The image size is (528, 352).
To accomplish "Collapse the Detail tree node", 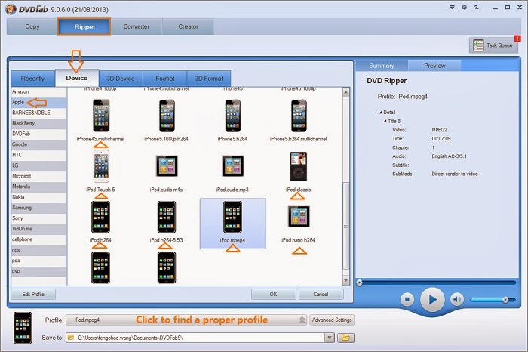I will coord(380,113).
